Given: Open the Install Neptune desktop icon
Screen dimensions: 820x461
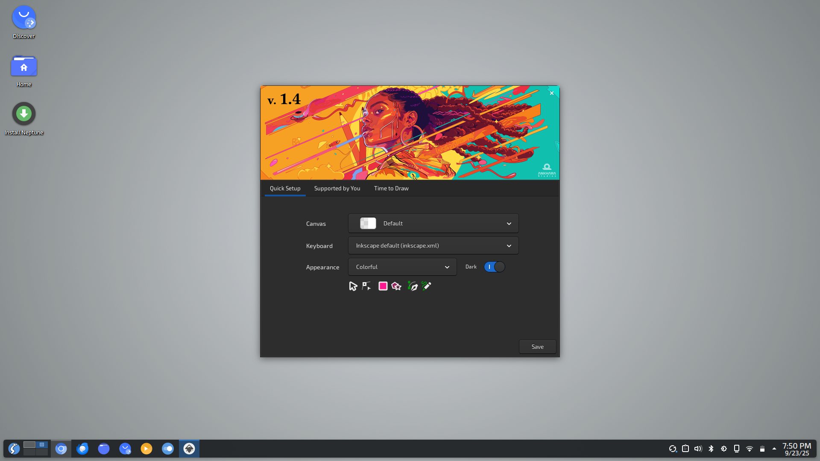Looking at the screenshot, I should click(x=24, y=114).
